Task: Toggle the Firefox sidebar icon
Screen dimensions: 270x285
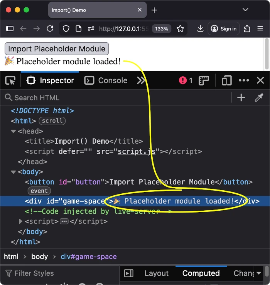Action: (10, 29)
